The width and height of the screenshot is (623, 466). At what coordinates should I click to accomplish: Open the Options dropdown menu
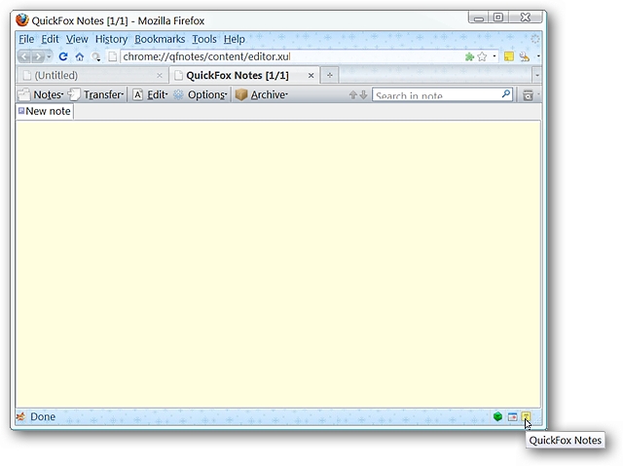point(200,94)
